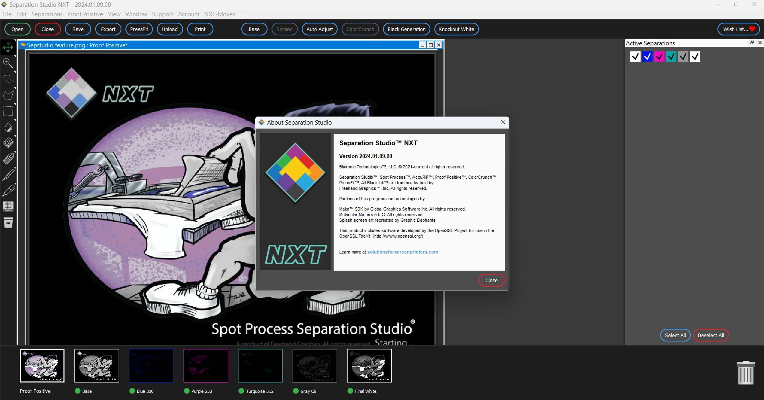Float the Active Separations panel

tap(752, 43)
